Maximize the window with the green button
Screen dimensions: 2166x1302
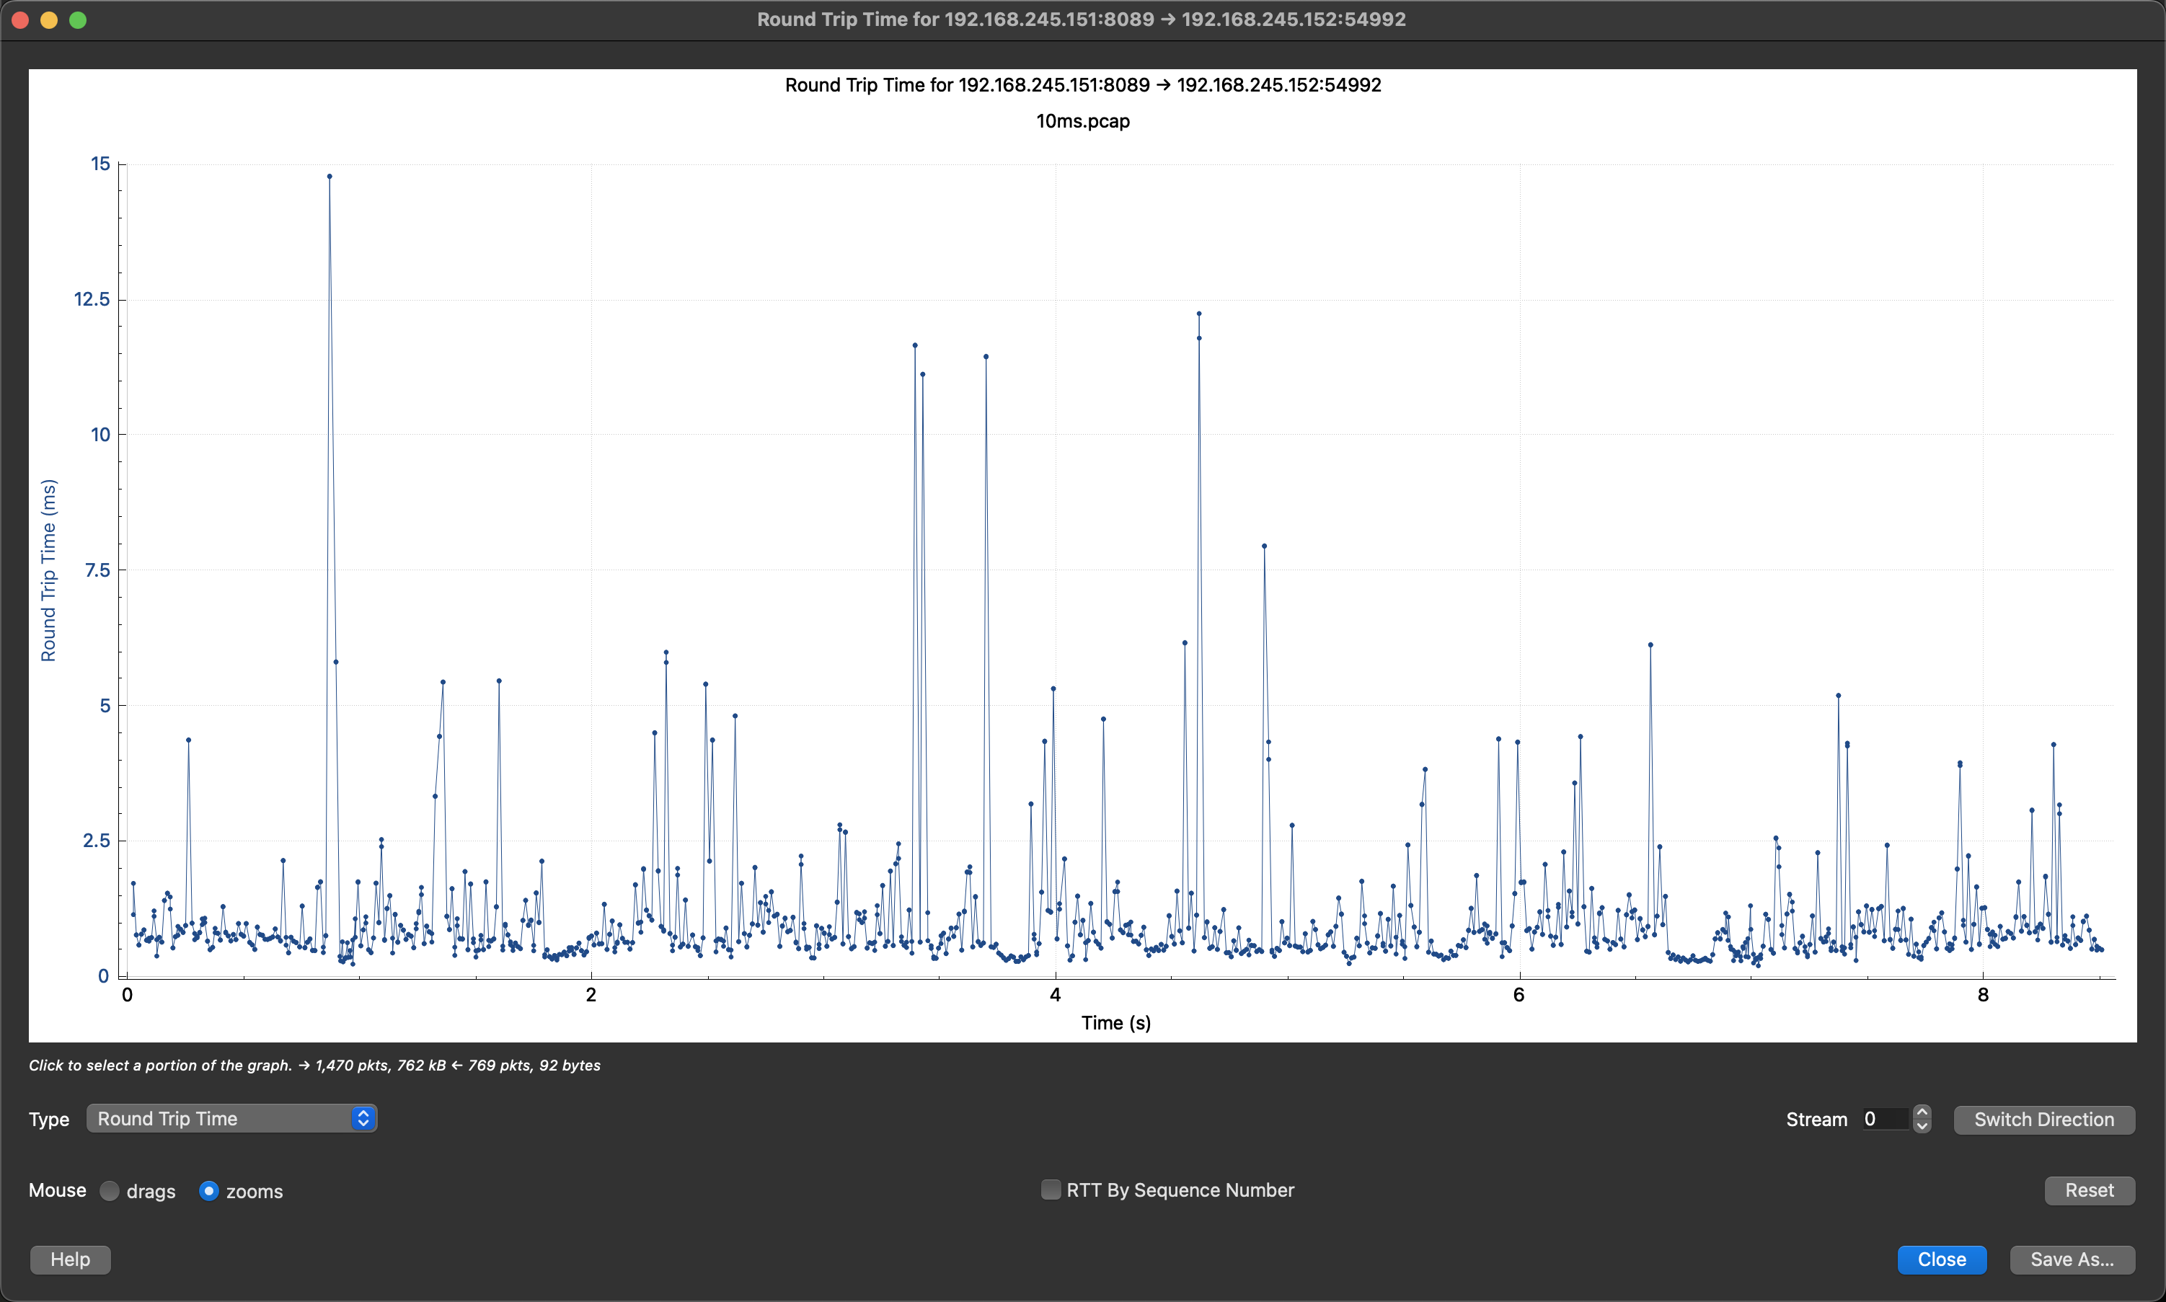coord(78,19)
